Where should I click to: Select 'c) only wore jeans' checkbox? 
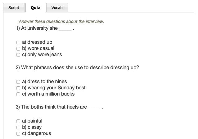pos(18,55)
